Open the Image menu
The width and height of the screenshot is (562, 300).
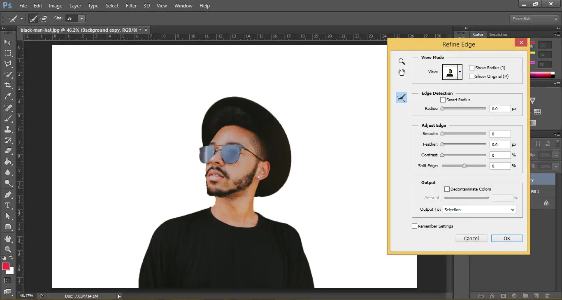[56, 6]
